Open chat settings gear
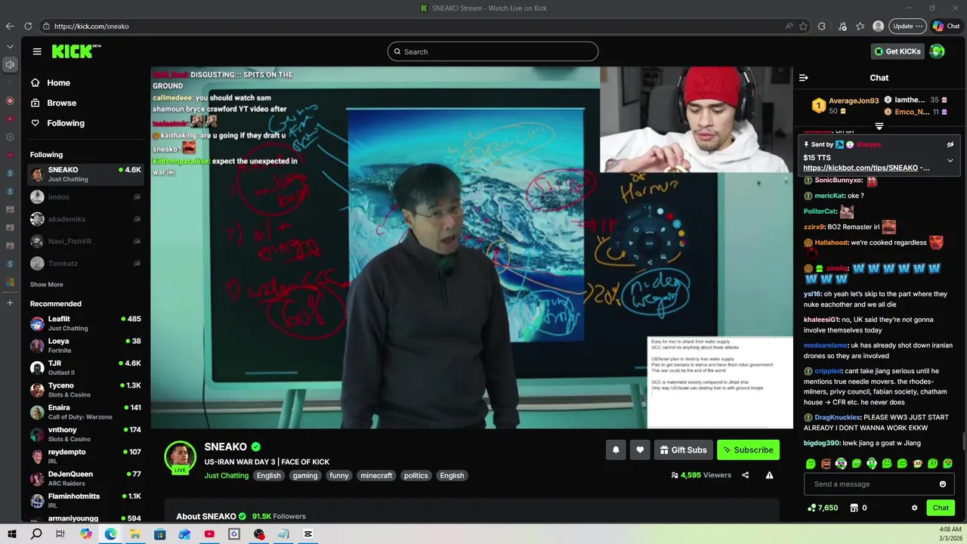Image resolution: width=967 pixels, height=544 pixels. [915, 508]
